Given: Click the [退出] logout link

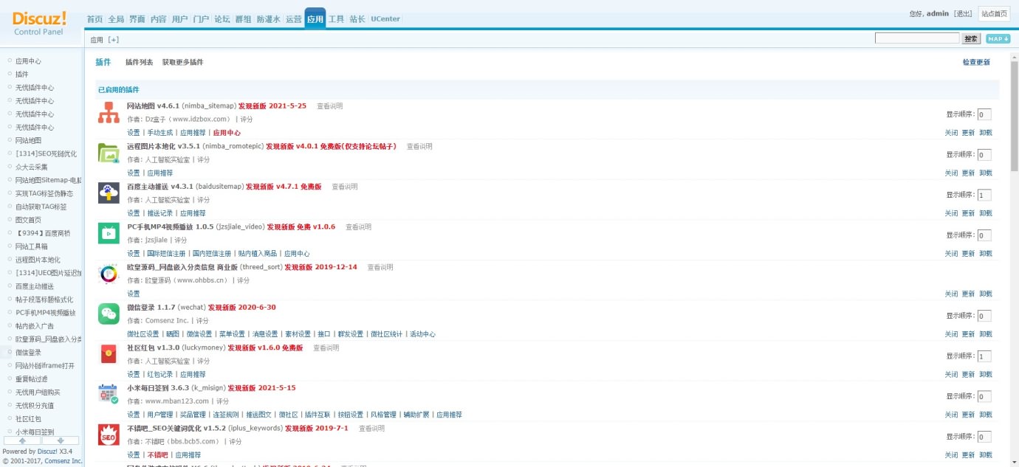Looking at the screenshot, I should 963,13.
